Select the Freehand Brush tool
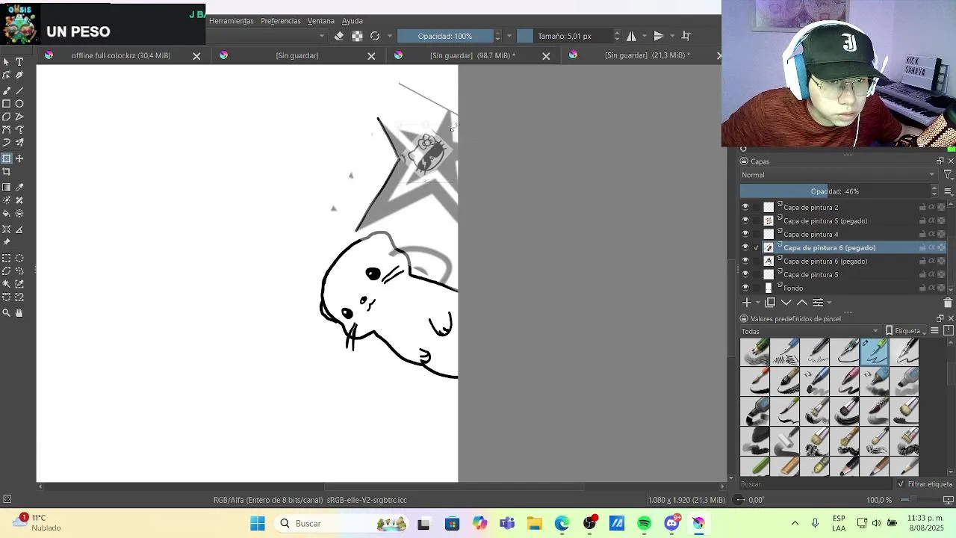 7,90
